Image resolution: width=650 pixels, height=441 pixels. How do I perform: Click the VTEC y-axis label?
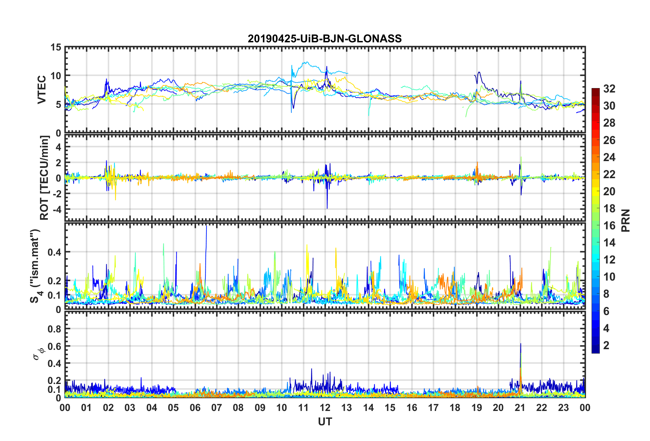(x=42, y=90)
